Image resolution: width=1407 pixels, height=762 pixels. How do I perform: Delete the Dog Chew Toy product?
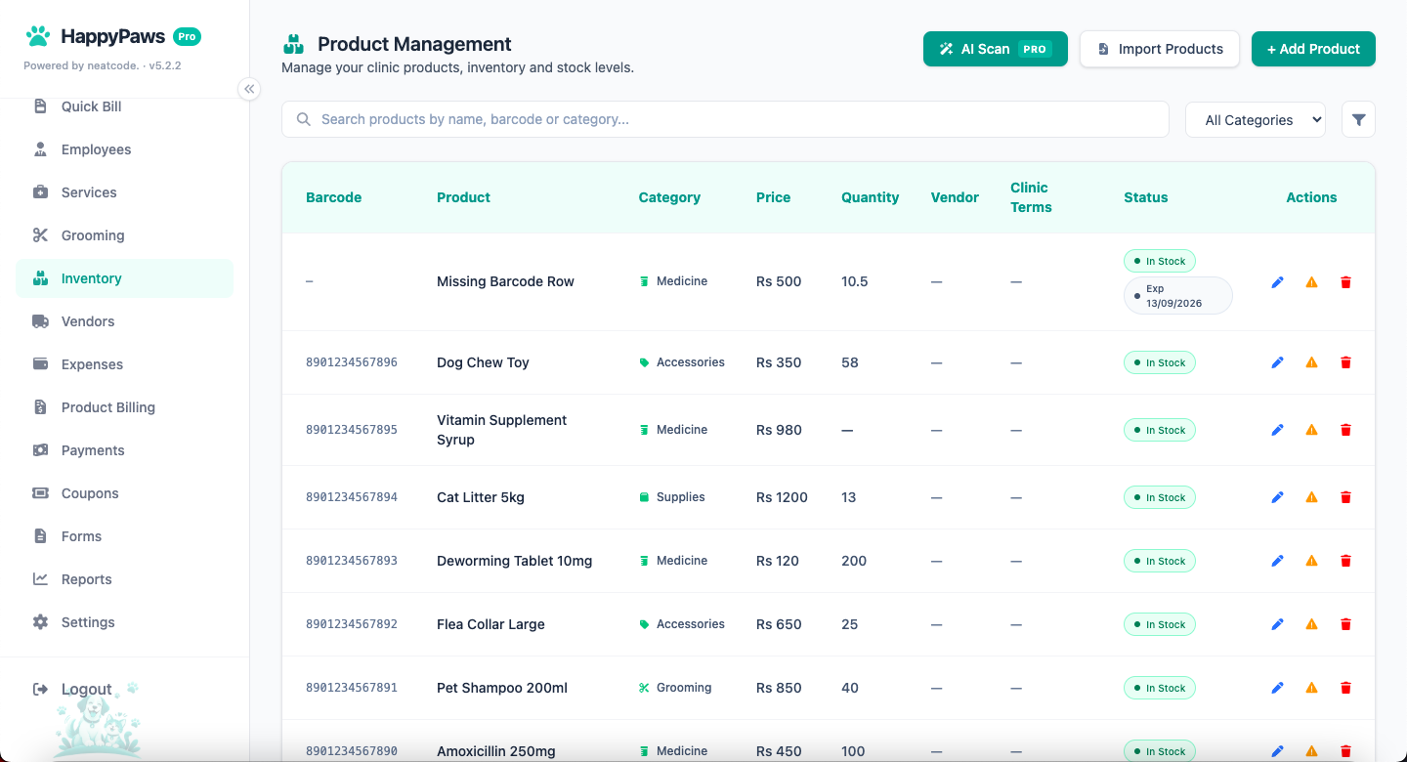click(1345, 362)
